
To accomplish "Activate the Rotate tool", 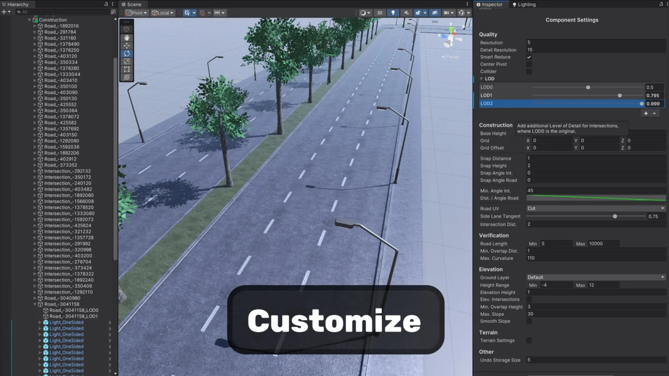I will point(127,53).
